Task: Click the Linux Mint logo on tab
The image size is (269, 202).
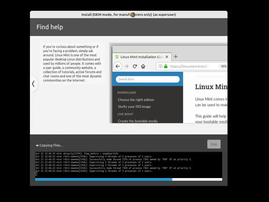Action: 117,57
